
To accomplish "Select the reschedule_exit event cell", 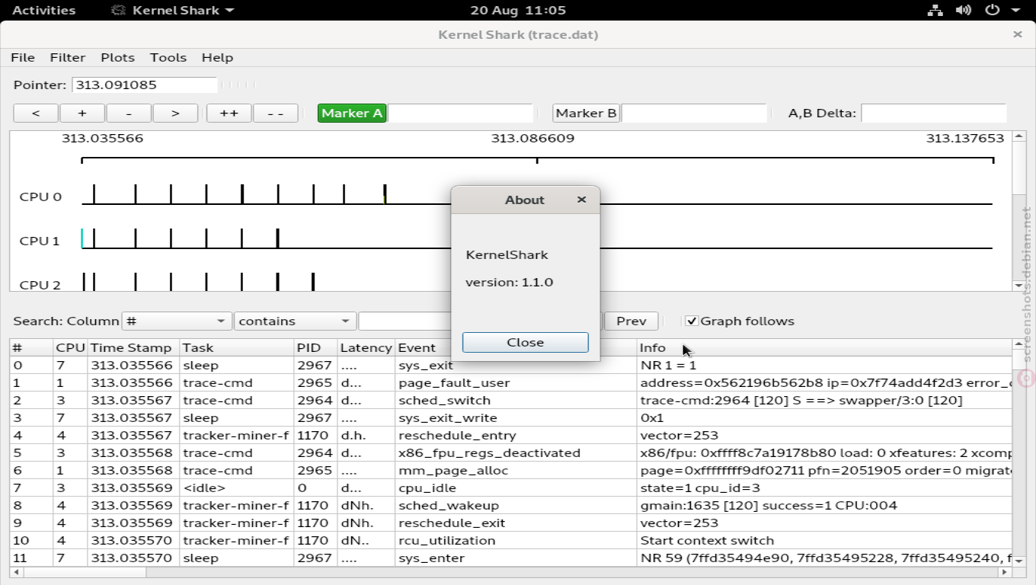I will 516,523.
